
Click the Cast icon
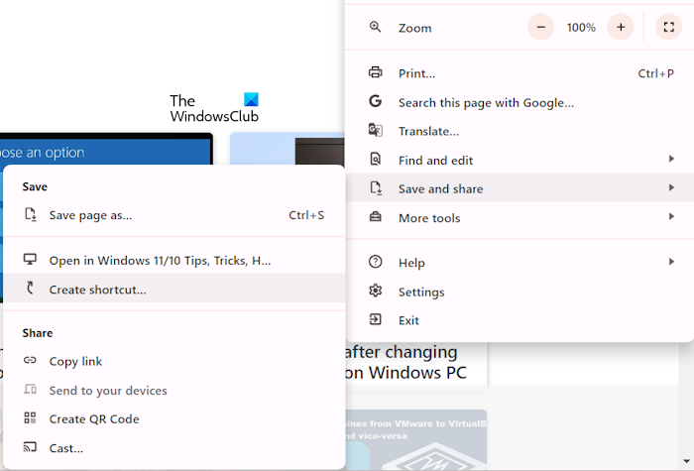coord(30,447)
